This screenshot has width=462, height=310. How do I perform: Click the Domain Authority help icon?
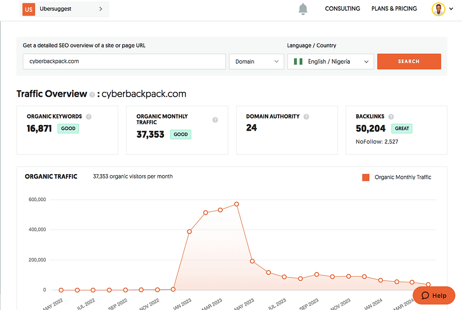[306, 116]
